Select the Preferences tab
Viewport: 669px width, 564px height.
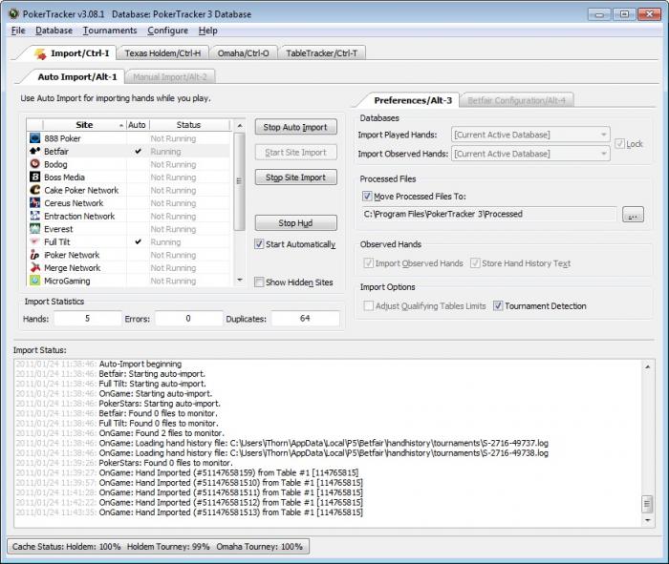(412, 100)
